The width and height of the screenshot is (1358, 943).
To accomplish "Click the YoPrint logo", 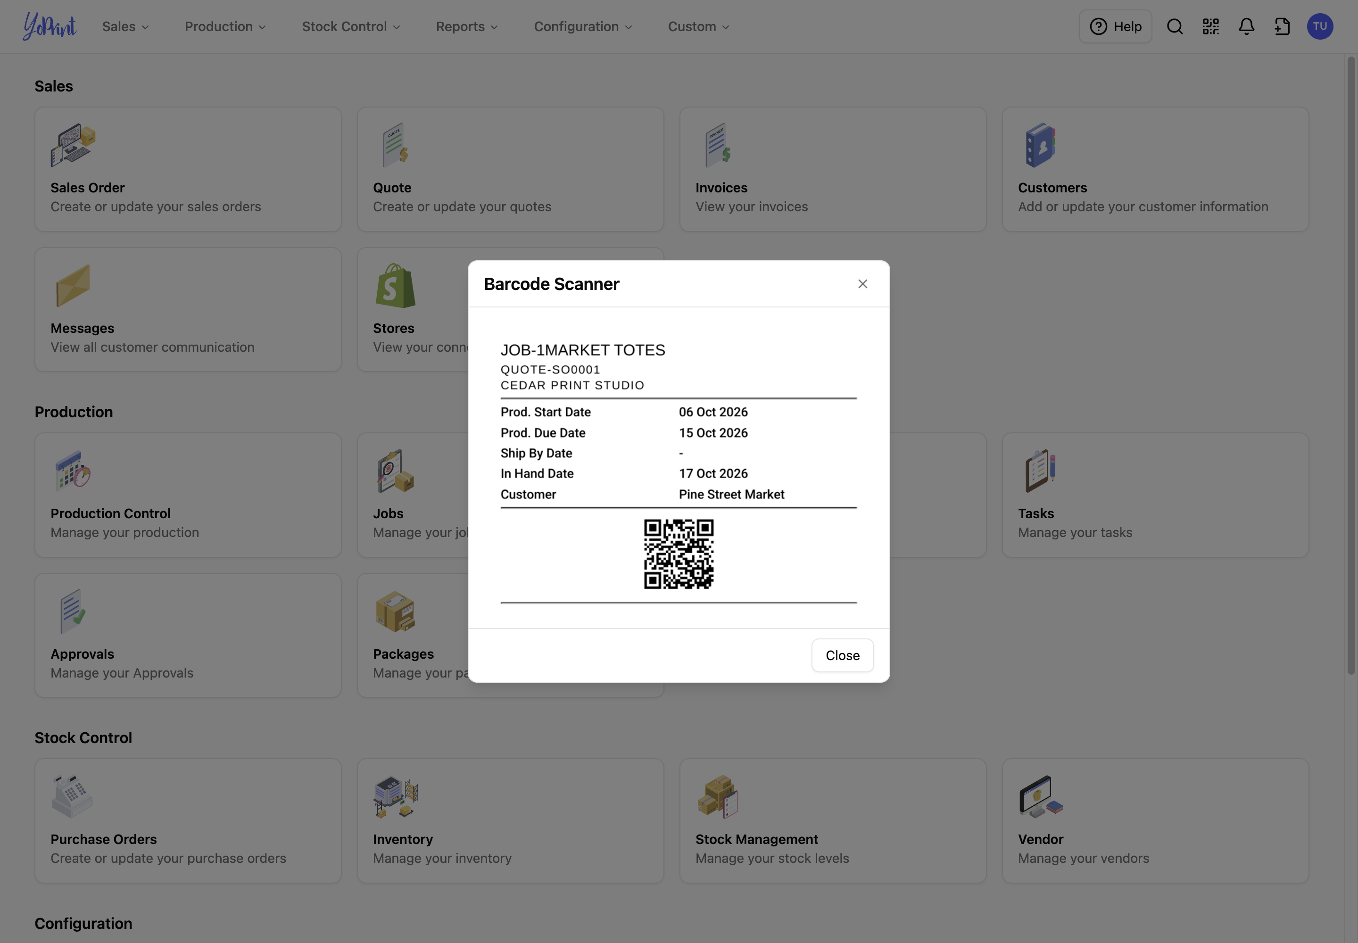I will point(50,26).
